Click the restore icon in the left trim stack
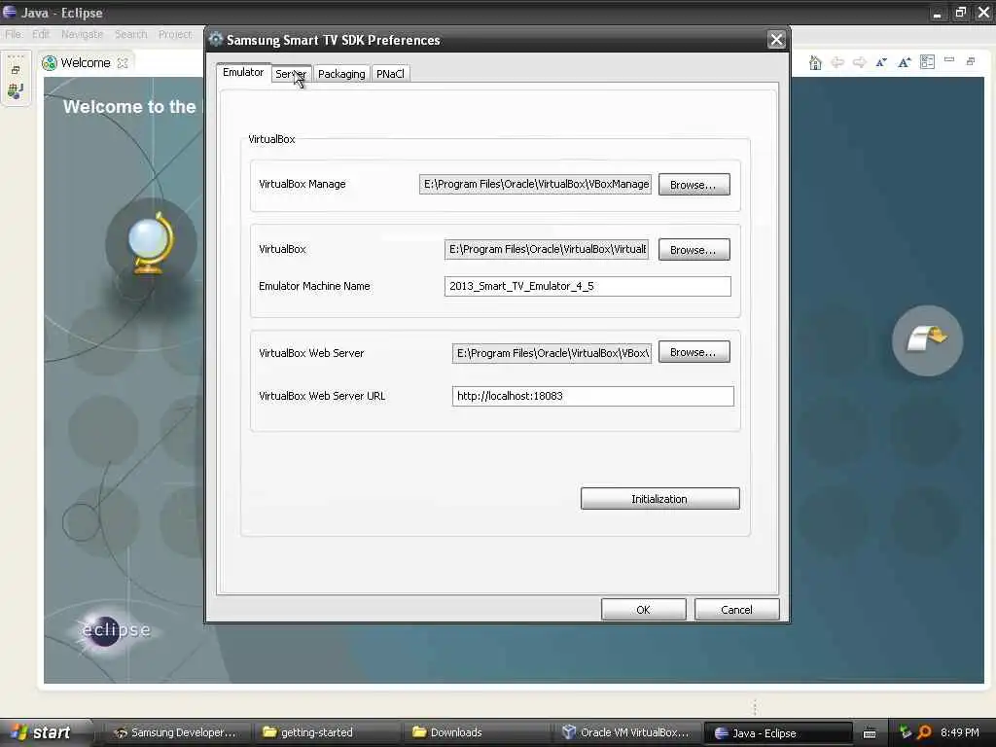This screenshot has height=747, width=996. coord(16,70)
